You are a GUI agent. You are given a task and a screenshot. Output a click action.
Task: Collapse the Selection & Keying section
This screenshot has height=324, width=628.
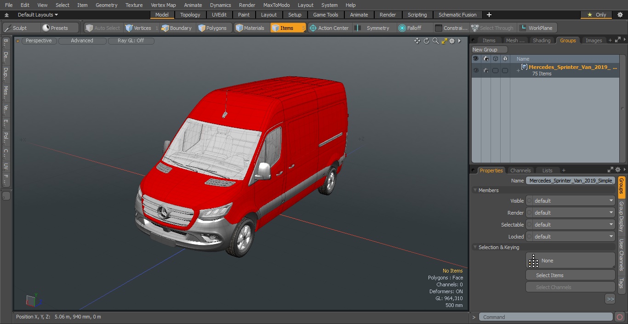tap(475, 247)
